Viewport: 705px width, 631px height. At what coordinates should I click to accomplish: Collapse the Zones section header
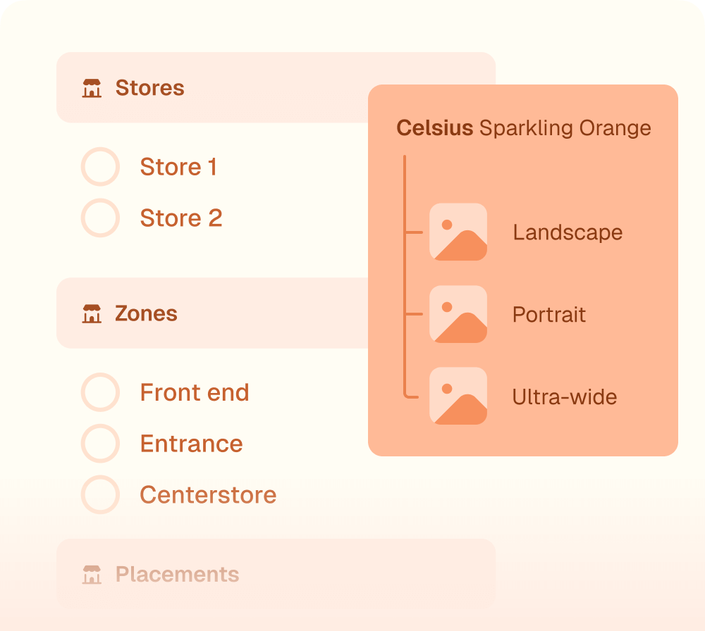[211, 313]
